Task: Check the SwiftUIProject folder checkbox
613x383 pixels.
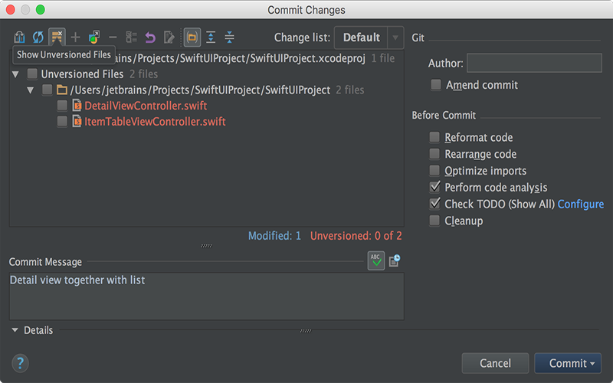Action: click(x=48, y=90)
